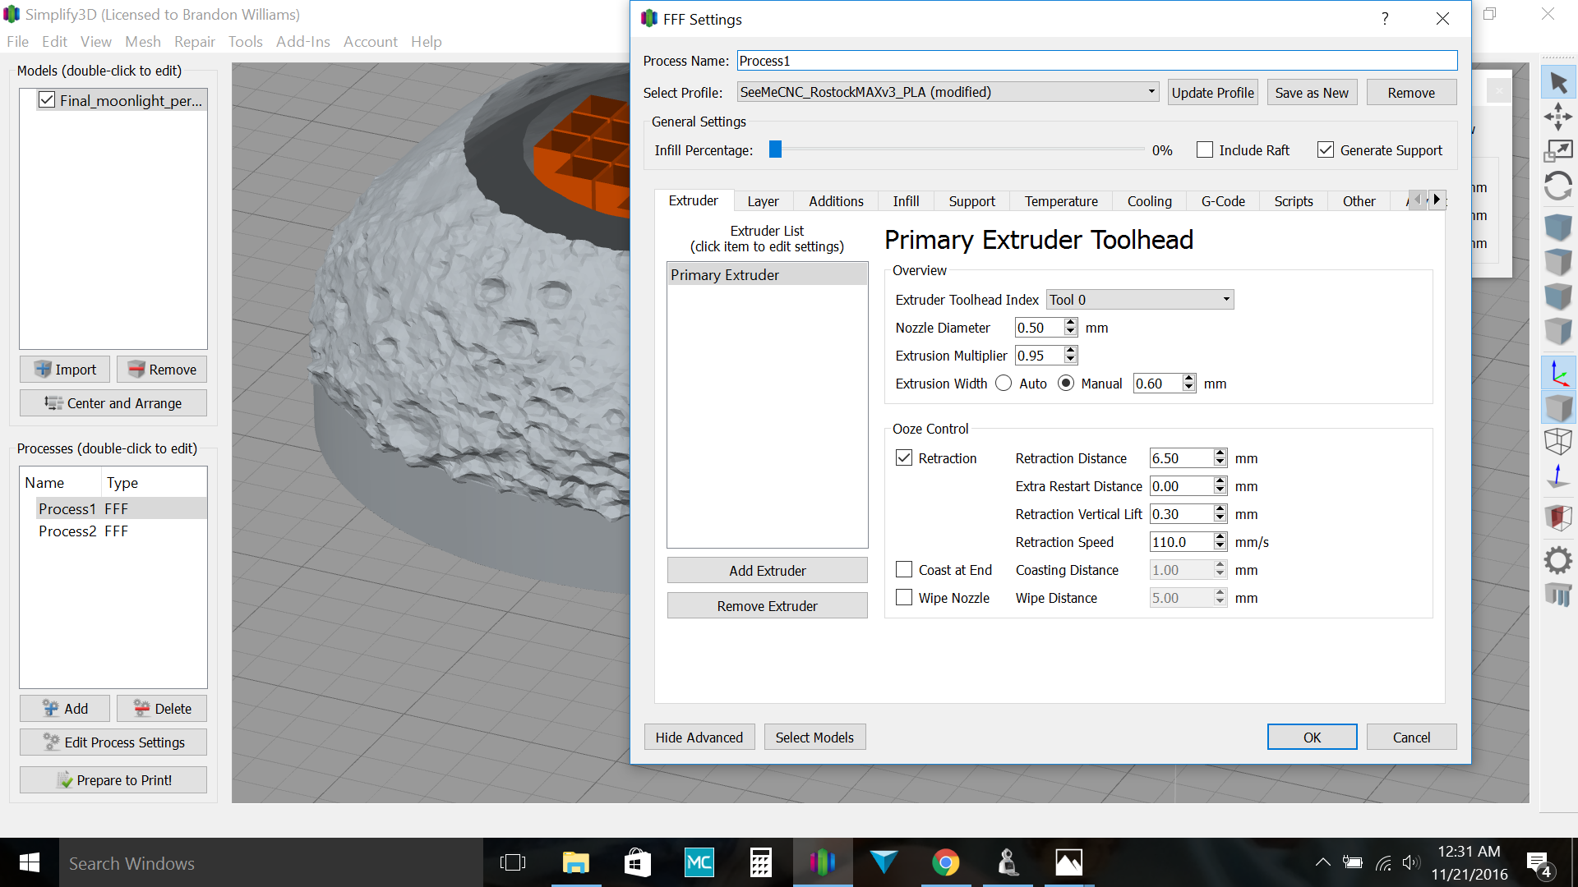Click the rotate model tool

1558,186
